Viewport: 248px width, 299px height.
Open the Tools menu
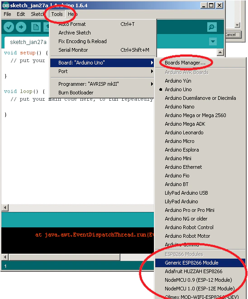coord(57,14)
